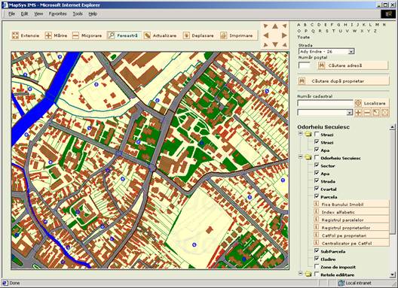Viewport: 398px width, 288px height.
Task: Click the Număr cadastral text field
Action: (325, 103)
